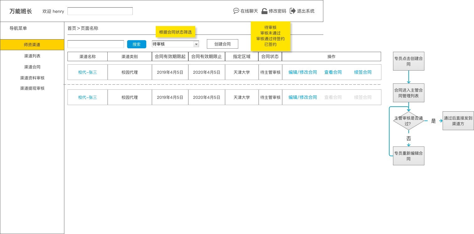Click 编辑/修改合同 in the first row
The width and height of the screenshot is (474, 234).
pos(303,72)
